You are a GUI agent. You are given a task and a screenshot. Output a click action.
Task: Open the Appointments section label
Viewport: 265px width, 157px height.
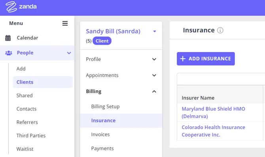click(102, 75)
